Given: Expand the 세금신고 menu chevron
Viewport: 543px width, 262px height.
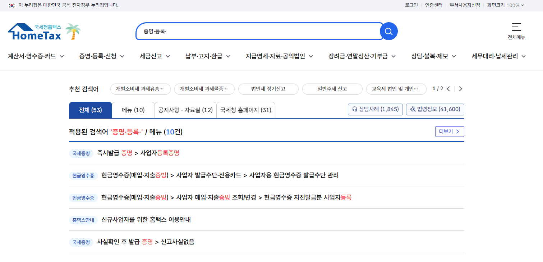Looking at the screenshot, I should click(x=168, y=56).
